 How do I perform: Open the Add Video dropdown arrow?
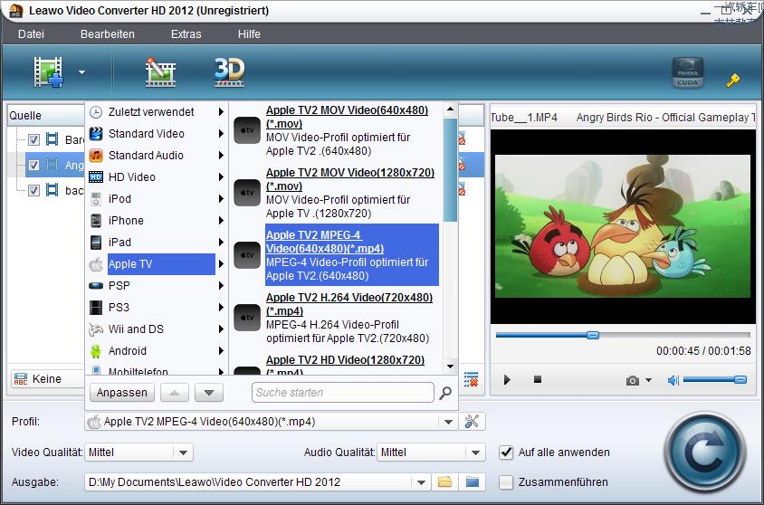81,72
